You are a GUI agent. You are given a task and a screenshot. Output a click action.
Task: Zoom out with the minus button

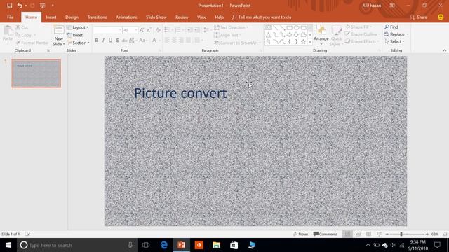(x=387, y=234)
